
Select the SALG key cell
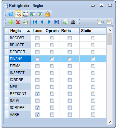point(20,100)
